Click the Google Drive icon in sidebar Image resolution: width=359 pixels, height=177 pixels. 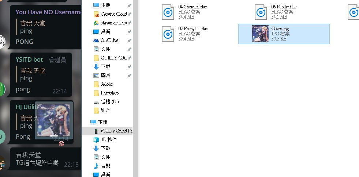(x=96, y=23)
